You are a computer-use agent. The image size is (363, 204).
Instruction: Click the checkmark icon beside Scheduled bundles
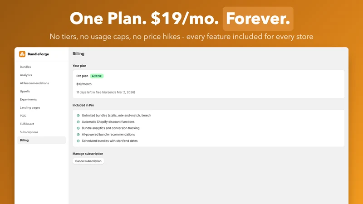(x=78, y=141)
